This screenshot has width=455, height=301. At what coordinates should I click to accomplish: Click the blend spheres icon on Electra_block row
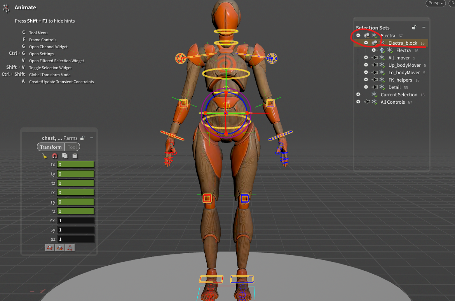click(375, 43)
